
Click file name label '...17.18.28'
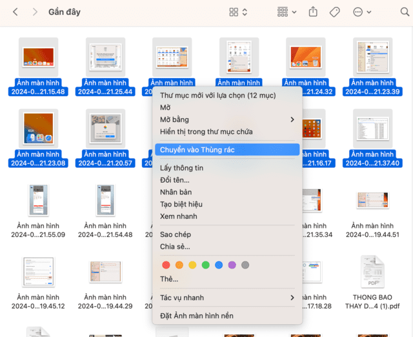click(x=317, y=306)
